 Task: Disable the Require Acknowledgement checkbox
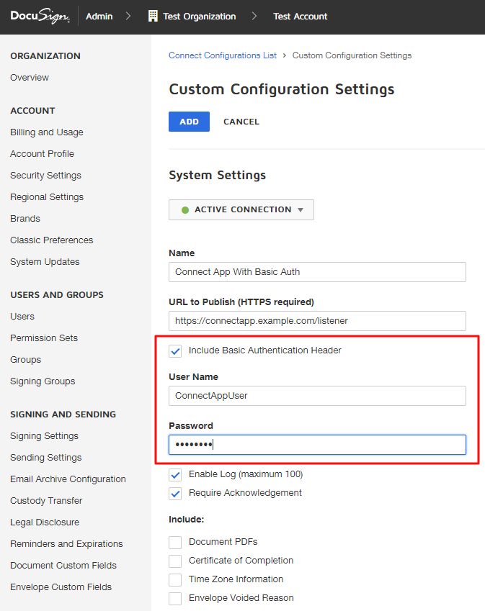point(175,494)
